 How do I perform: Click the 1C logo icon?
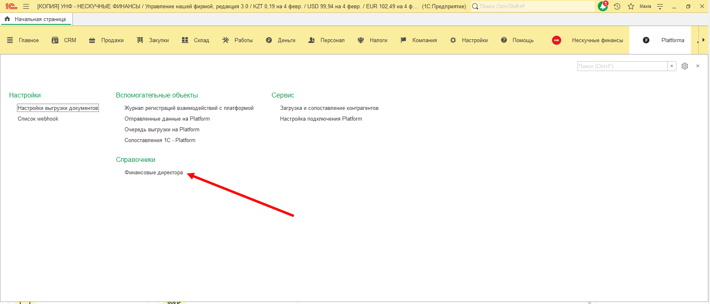(11, 7)
